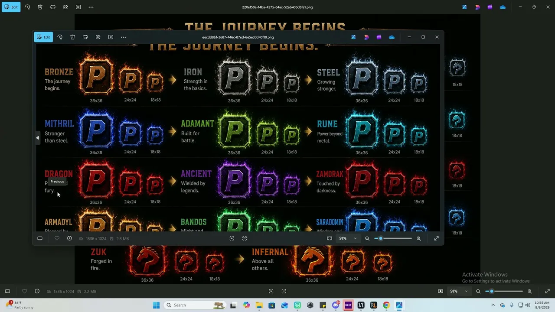Run visual search in the front Photos window
The width and height of the screenshot is (555, 312).
click(x=232, y=238)
